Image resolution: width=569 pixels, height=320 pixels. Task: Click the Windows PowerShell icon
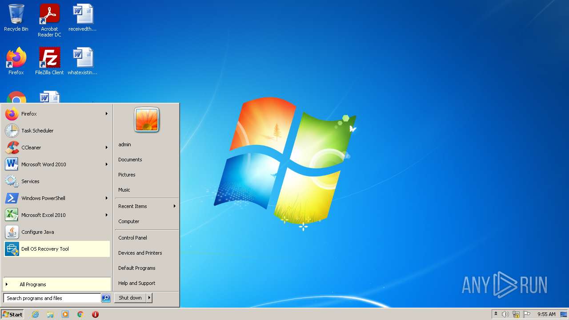(x=12, y=198)
